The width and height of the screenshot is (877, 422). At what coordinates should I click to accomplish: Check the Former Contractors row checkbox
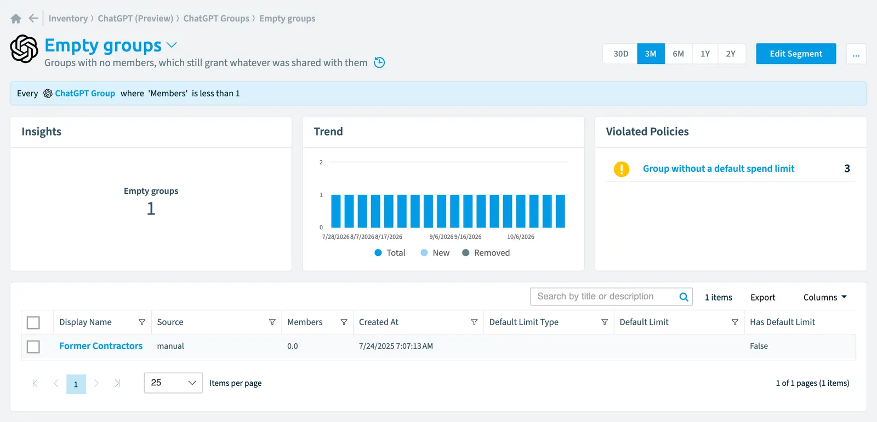33,346
